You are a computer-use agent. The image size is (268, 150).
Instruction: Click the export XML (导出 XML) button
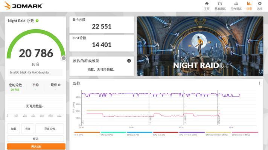point(50,129)
